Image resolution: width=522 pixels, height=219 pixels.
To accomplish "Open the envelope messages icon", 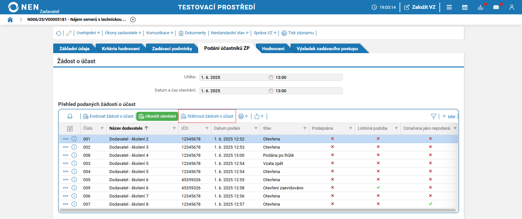I will click(496, 7).
